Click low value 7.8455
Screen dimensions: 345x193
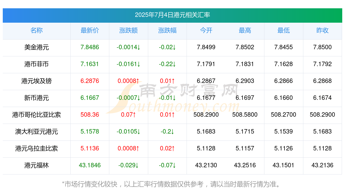(283, 47)
